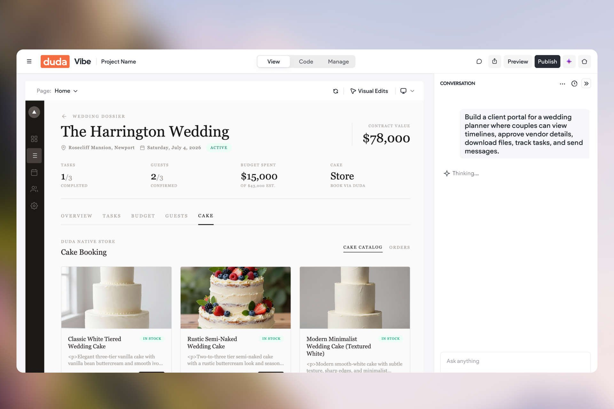
Task: Open the desktop device preview dropdown
Action: [407, 91]
